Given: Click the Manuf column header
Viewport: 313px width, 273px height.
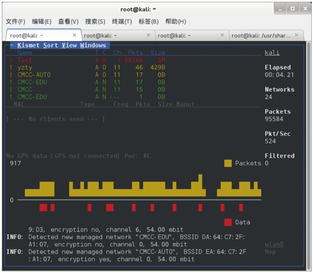Looking at the screenshot, I should coord(185,104).
